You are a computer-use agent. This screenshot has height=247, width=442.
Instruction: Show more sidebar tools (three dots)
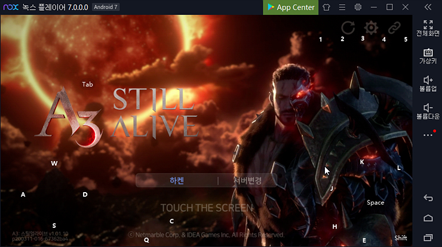428,135
